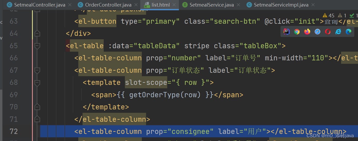Open page in Edge browser
The image size is (358, 141).
coord(348,32)
